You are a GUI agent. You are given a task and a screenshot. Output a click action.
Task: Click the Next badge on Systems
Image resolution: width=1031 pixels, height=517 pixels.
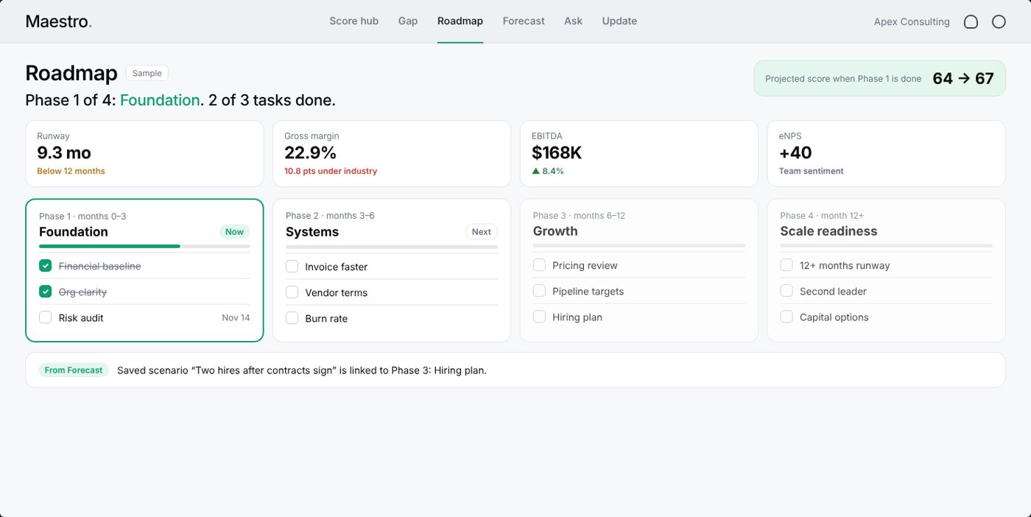point(482,231)
